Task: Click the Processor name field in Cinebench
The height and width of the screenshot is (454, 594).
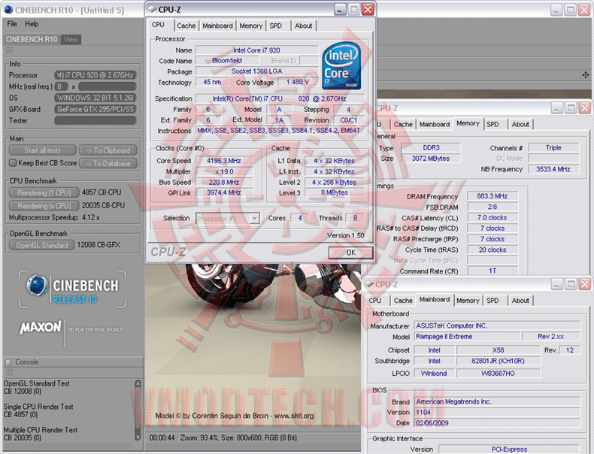Action: pos(95,75)
